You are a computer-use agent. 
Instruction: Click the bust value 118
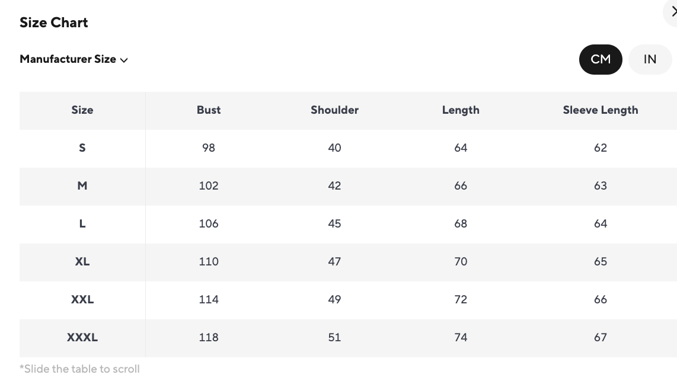coord(209,338)
